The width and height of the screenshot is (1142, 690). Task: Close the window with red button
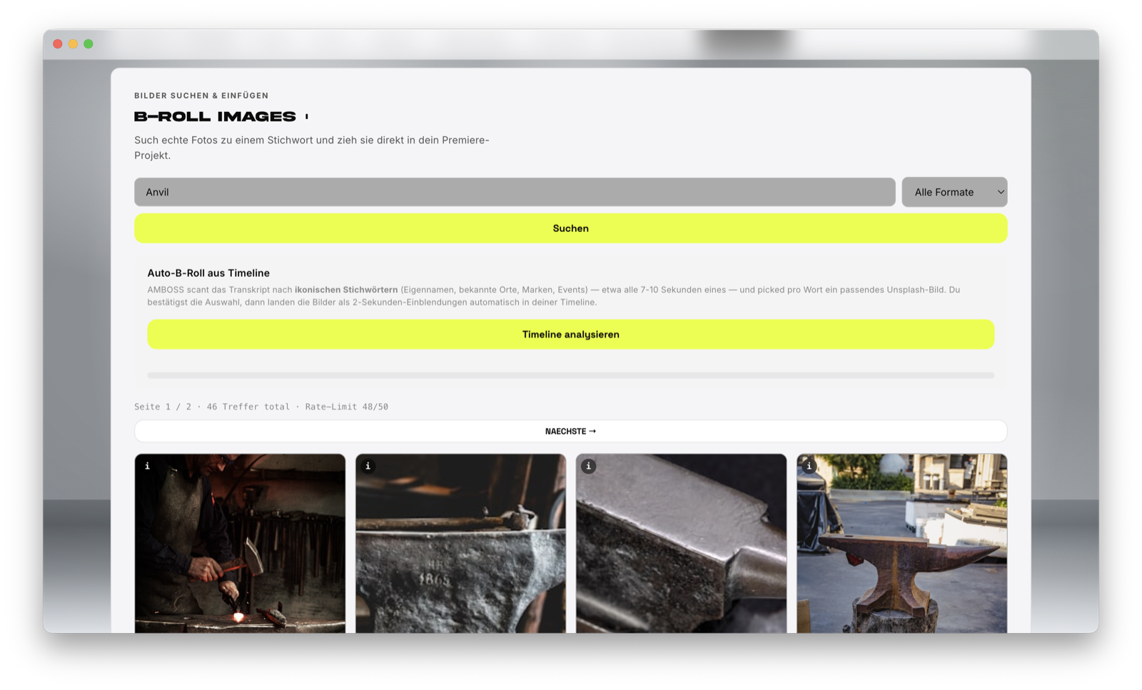(58, 44)
